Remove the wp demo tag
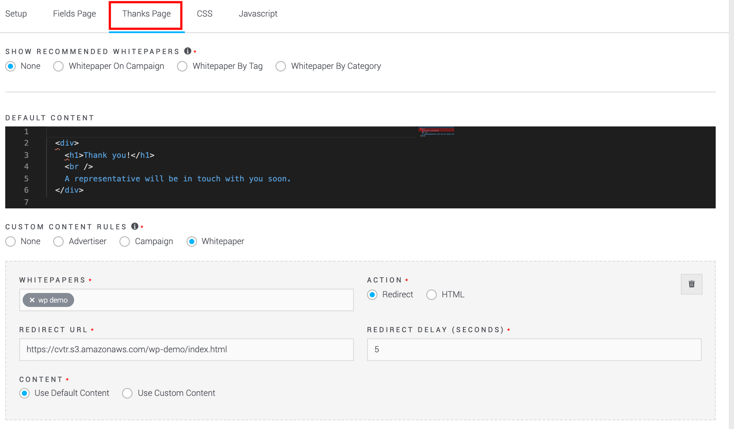The height and width of the screenshot is (429, 734). [x=32, y=300]
